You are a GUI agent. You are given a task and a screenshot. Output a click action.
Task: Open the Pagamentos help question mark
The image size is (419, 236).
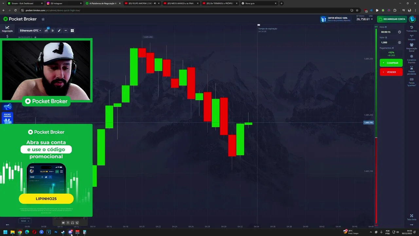(x=393, y=48)
